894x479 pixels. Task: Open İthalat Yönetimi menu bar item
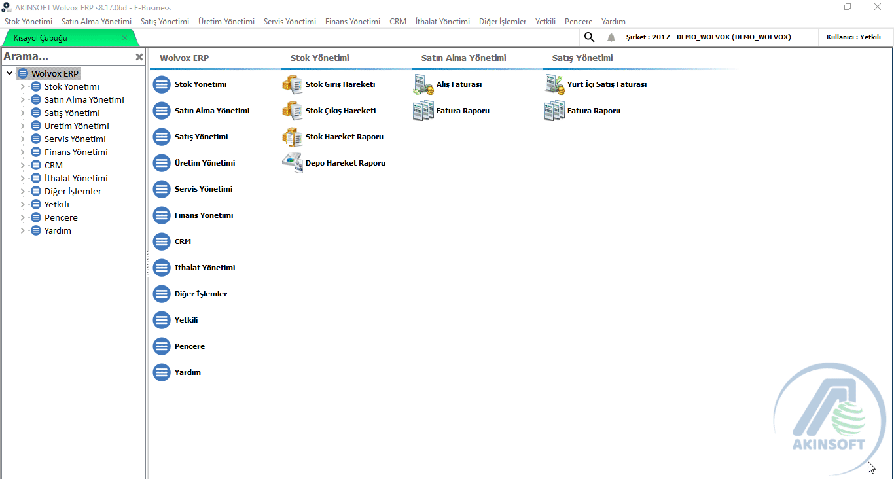[442, 22]
